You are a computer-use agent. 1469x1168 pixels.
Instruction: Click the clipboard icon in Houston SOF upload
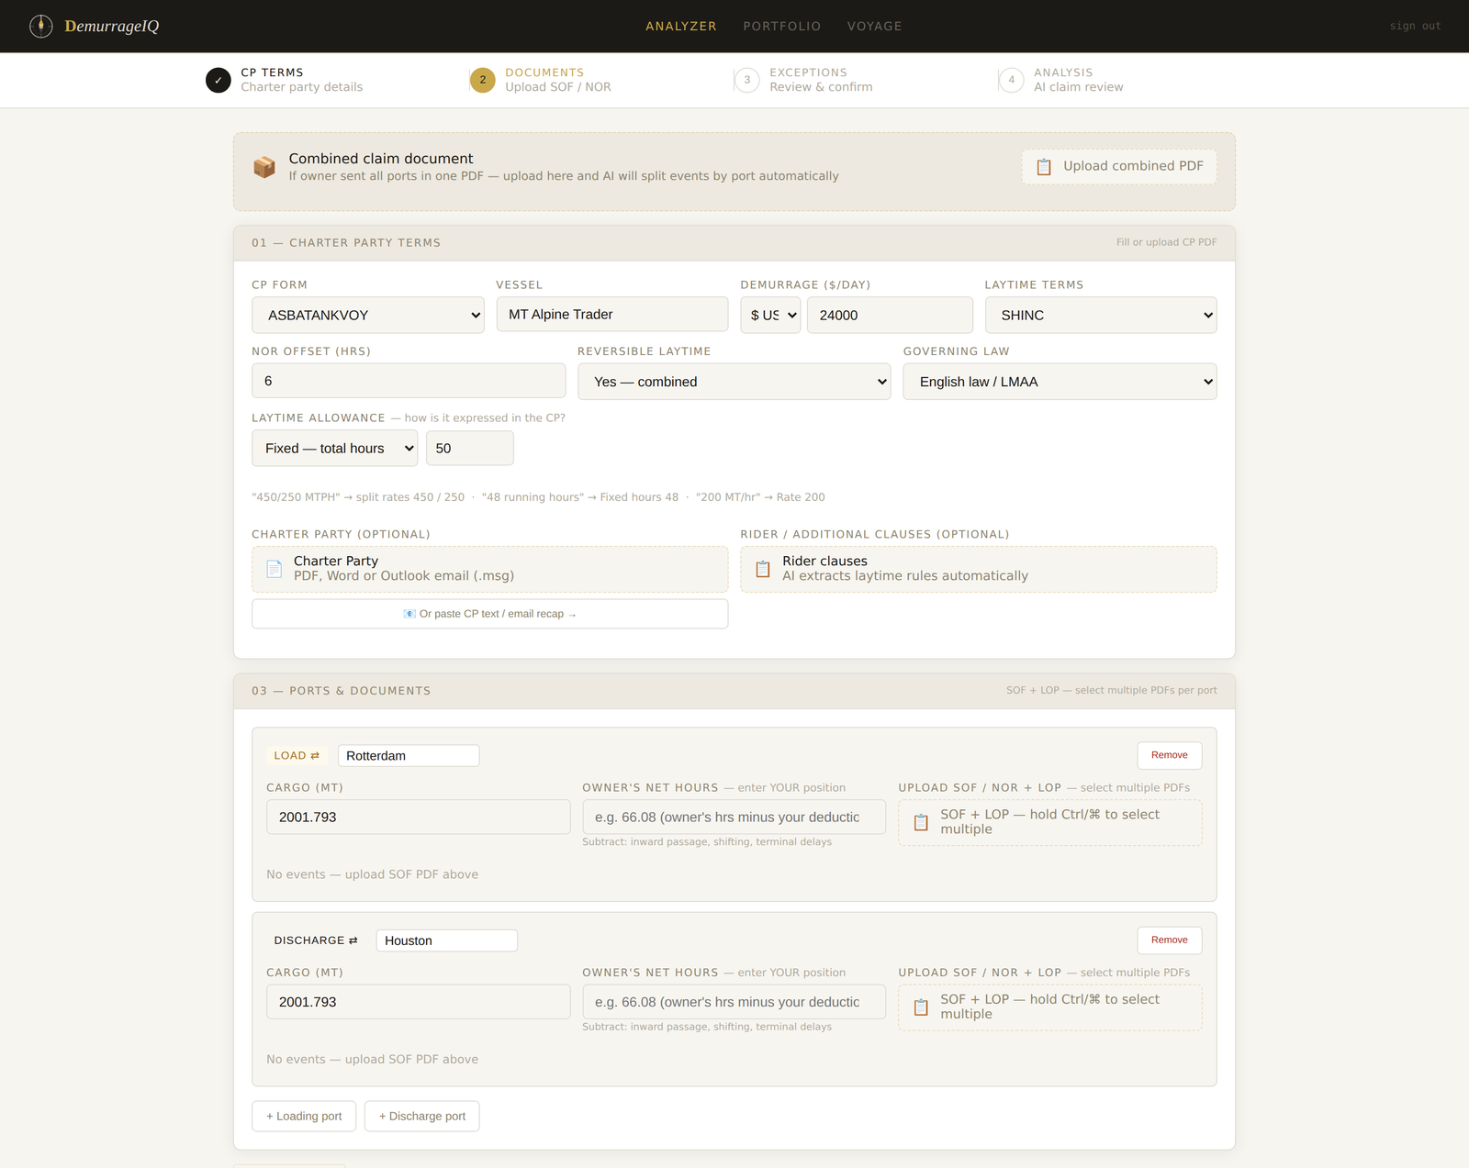[921, 1007]
